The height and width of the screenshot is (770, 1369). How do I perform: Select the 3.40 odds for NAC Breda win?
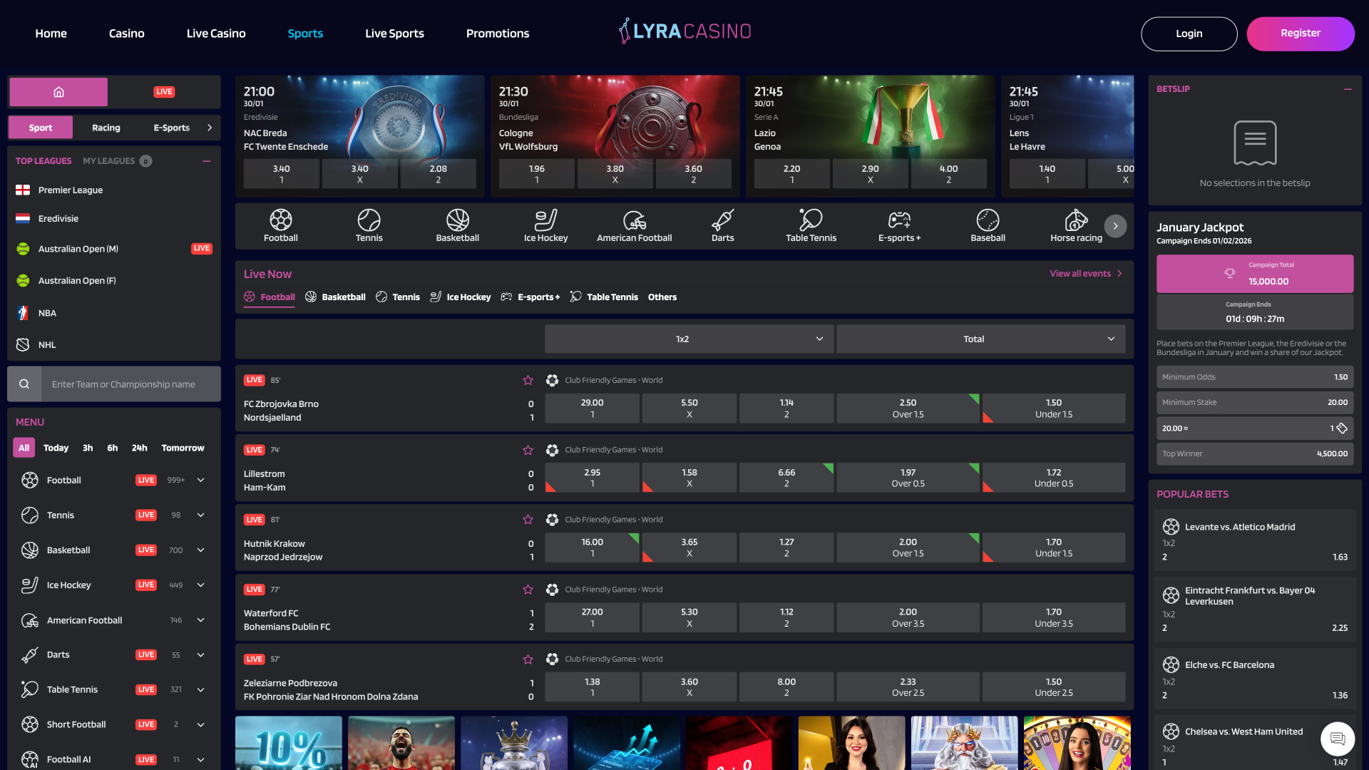(281, 173)
